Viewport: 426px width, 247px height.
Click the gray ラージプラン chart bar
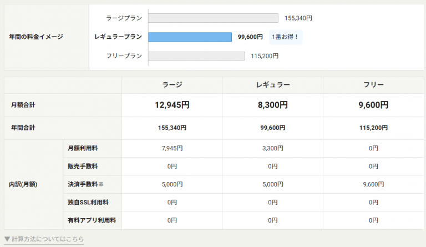[x=213, y=18]
